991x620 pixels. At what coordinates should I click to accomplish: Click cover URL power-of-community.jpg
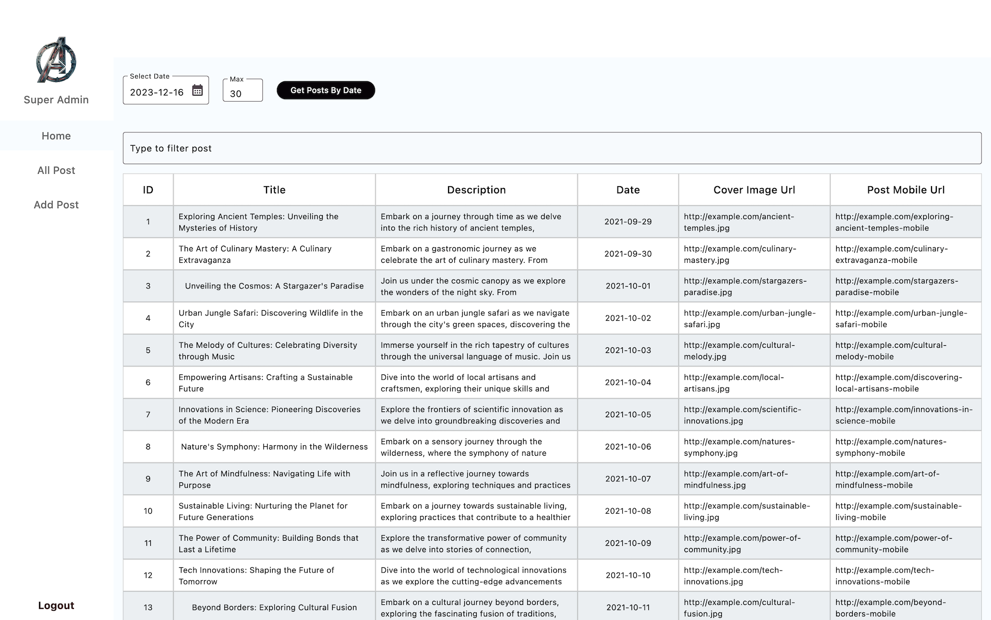tap(742, 543)
